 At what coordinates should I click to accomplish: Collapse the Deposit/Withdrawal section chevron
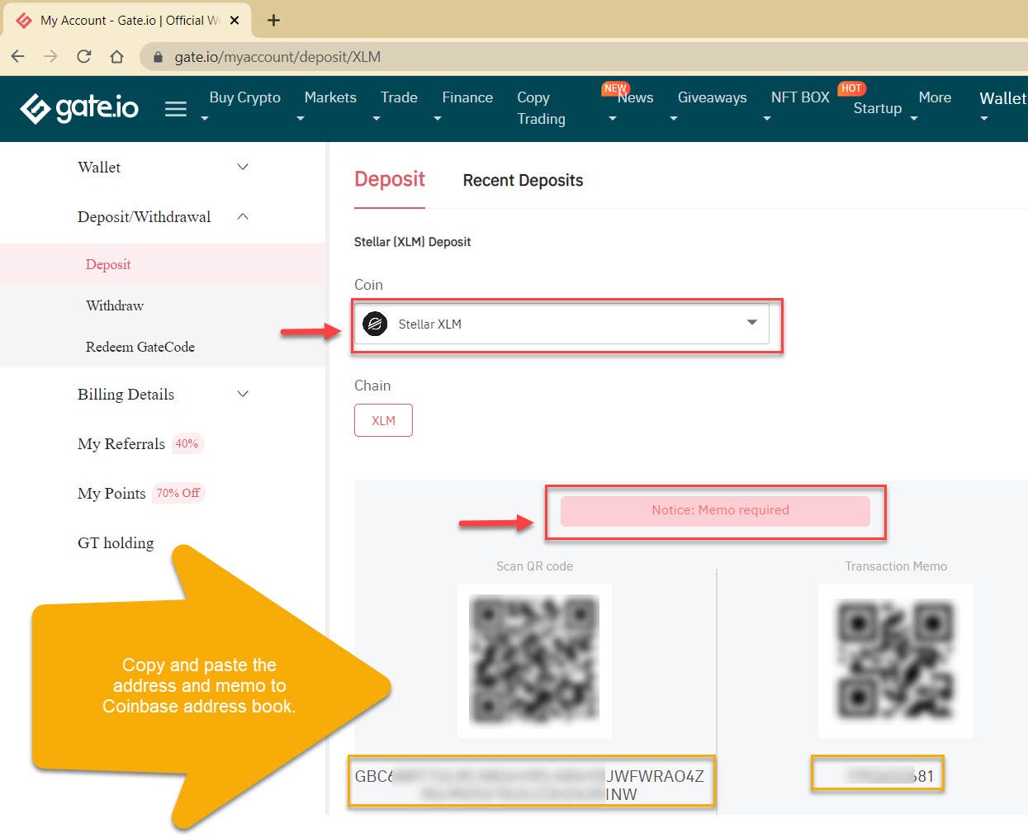point(243,216)
